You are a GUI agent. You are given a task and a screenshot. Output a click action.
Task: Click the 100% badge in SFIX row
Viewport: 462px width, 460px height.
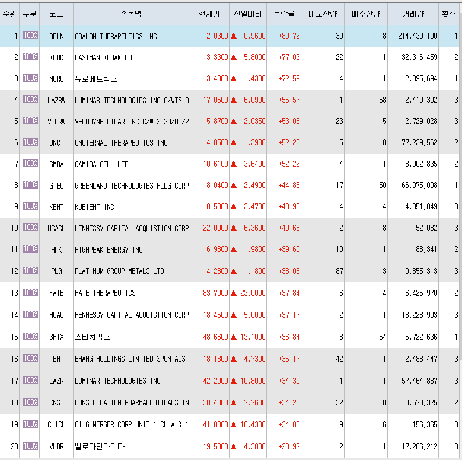(x=30, y=336)
